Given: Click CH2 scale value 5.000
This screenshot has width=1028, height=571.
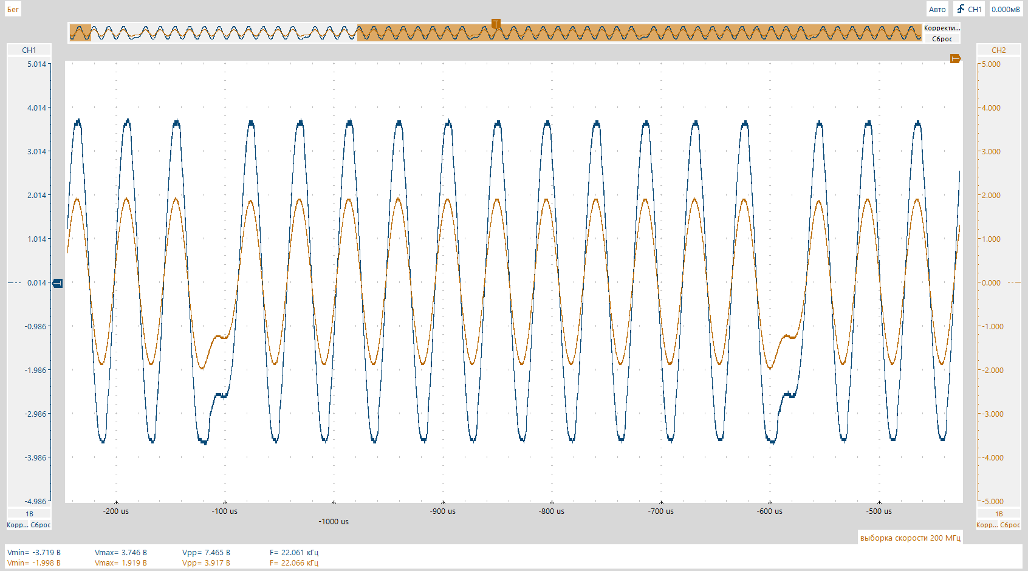Looking at the screenshot, I should click(991, 64).
